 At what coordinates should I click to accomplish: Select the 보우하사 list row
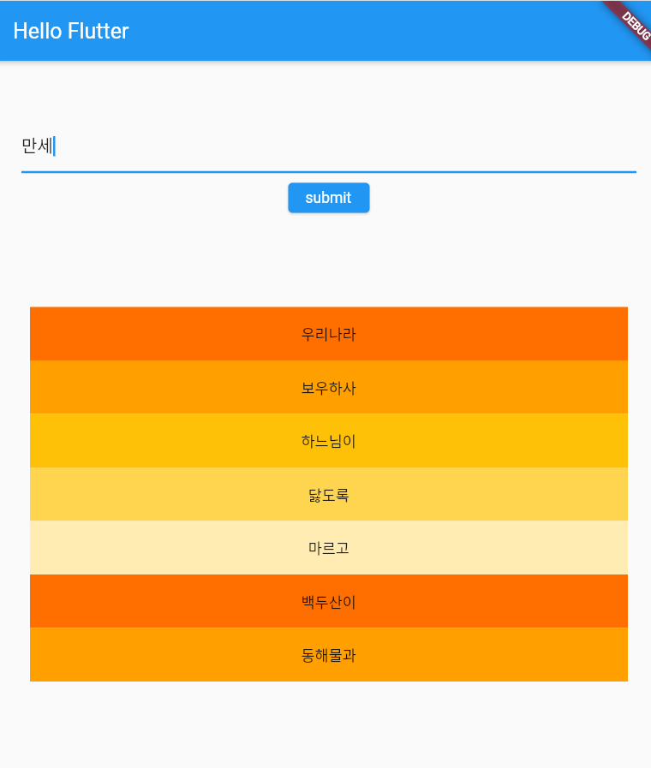(328, 387)
